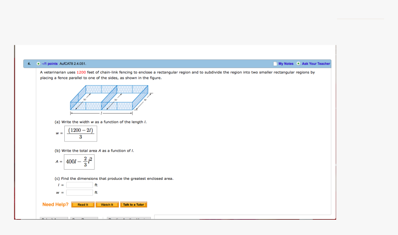Viewport: 398px width, 235px height.
Task: Click the length l input field in part (c)
Action: click(80, 185)
